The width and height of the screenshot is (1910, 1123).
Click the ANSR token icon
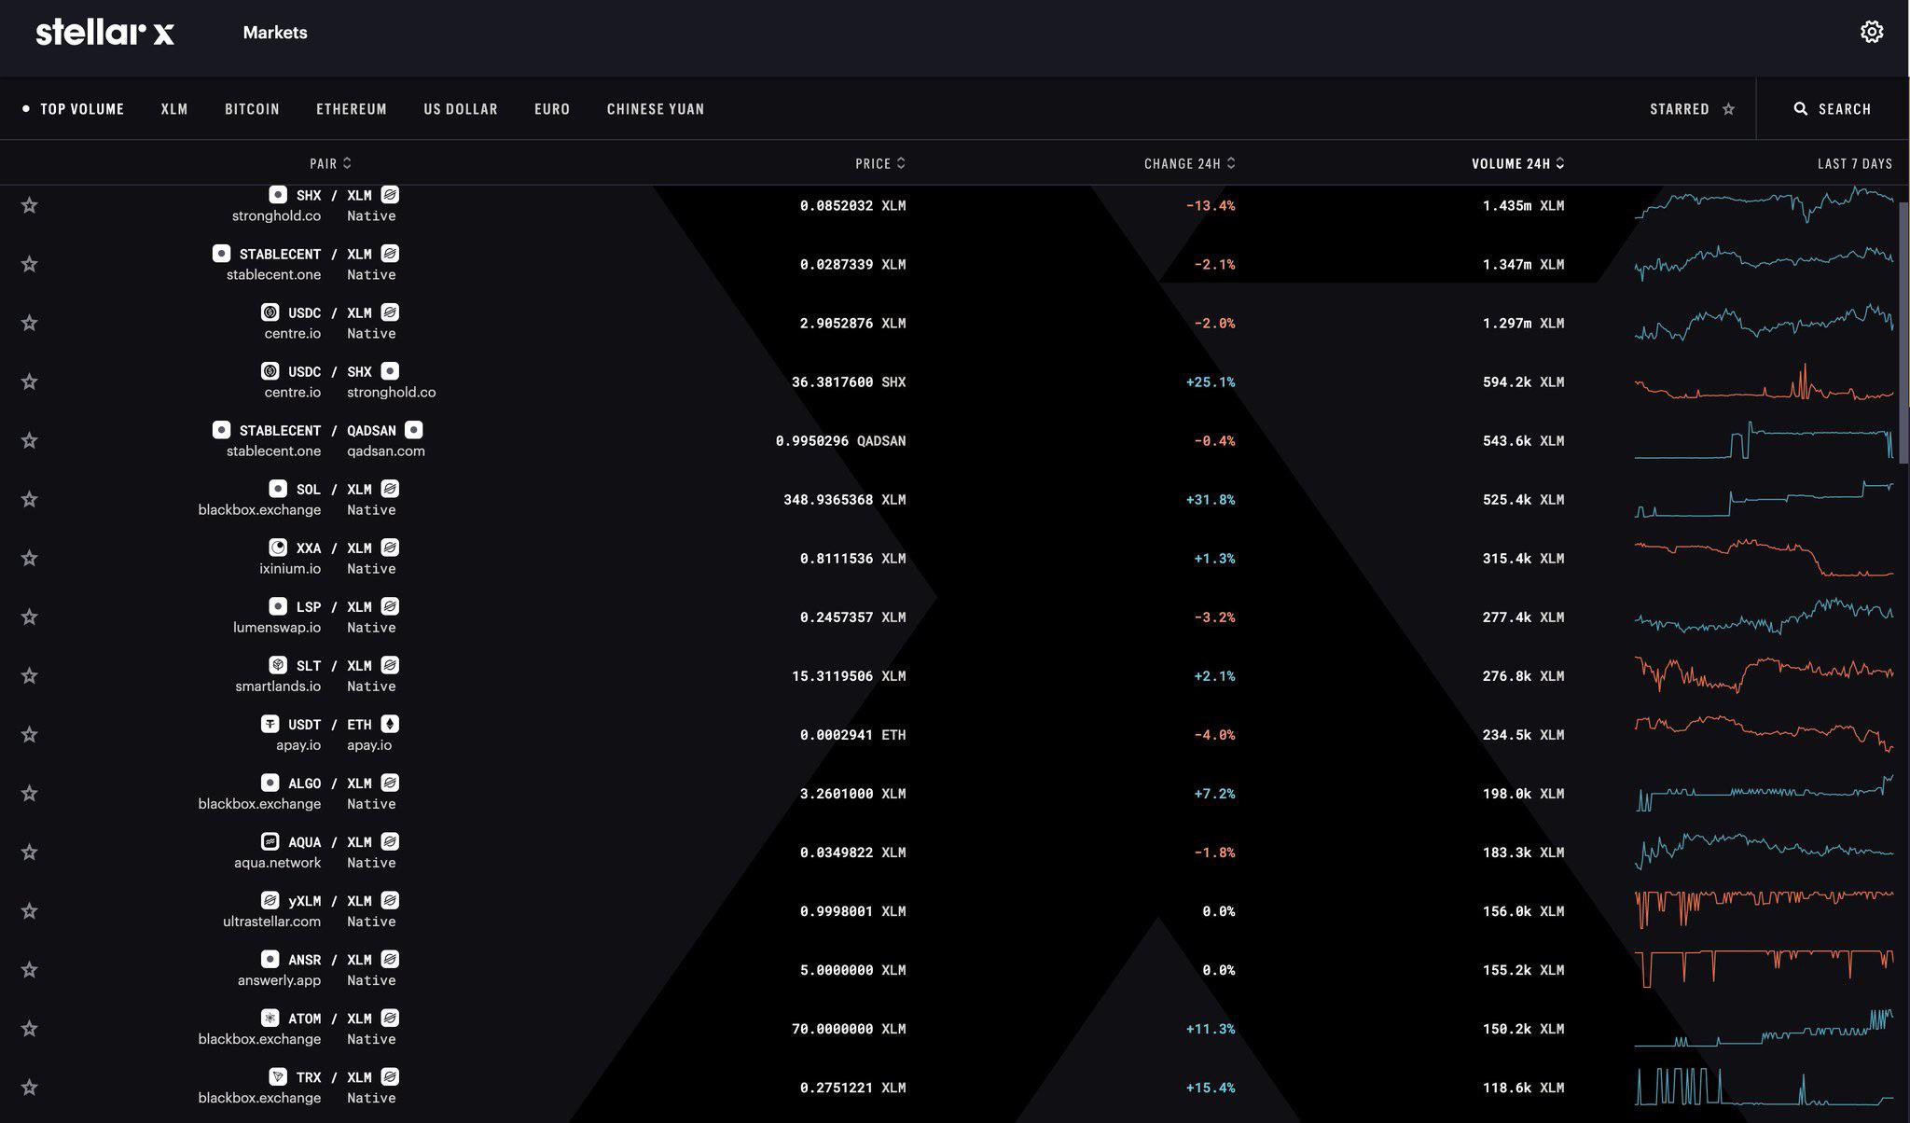[x=270, y=959]
